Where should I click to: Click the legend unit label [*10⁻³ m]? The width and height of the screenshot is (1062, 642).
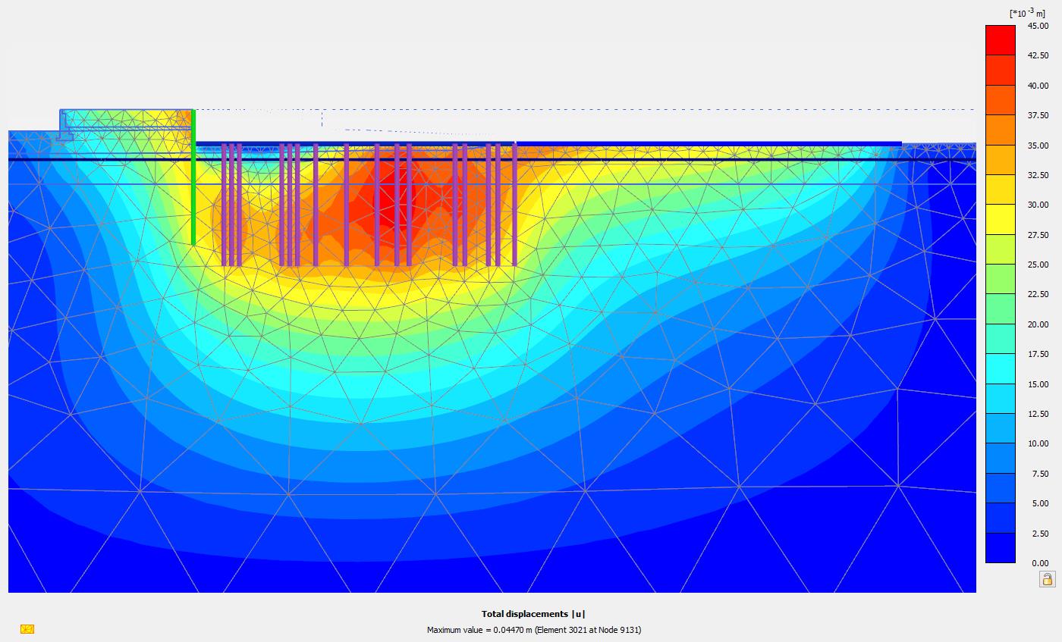click(x=1026, y=13)
